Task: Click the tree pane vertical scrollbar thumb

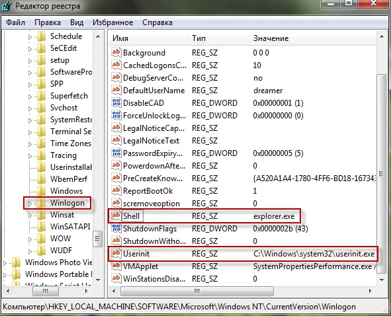Action: (97, 239)
